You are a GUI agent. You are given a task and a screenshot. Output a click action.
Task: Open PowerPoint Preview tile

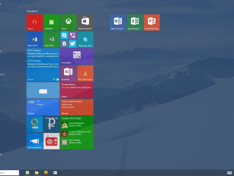152,22
